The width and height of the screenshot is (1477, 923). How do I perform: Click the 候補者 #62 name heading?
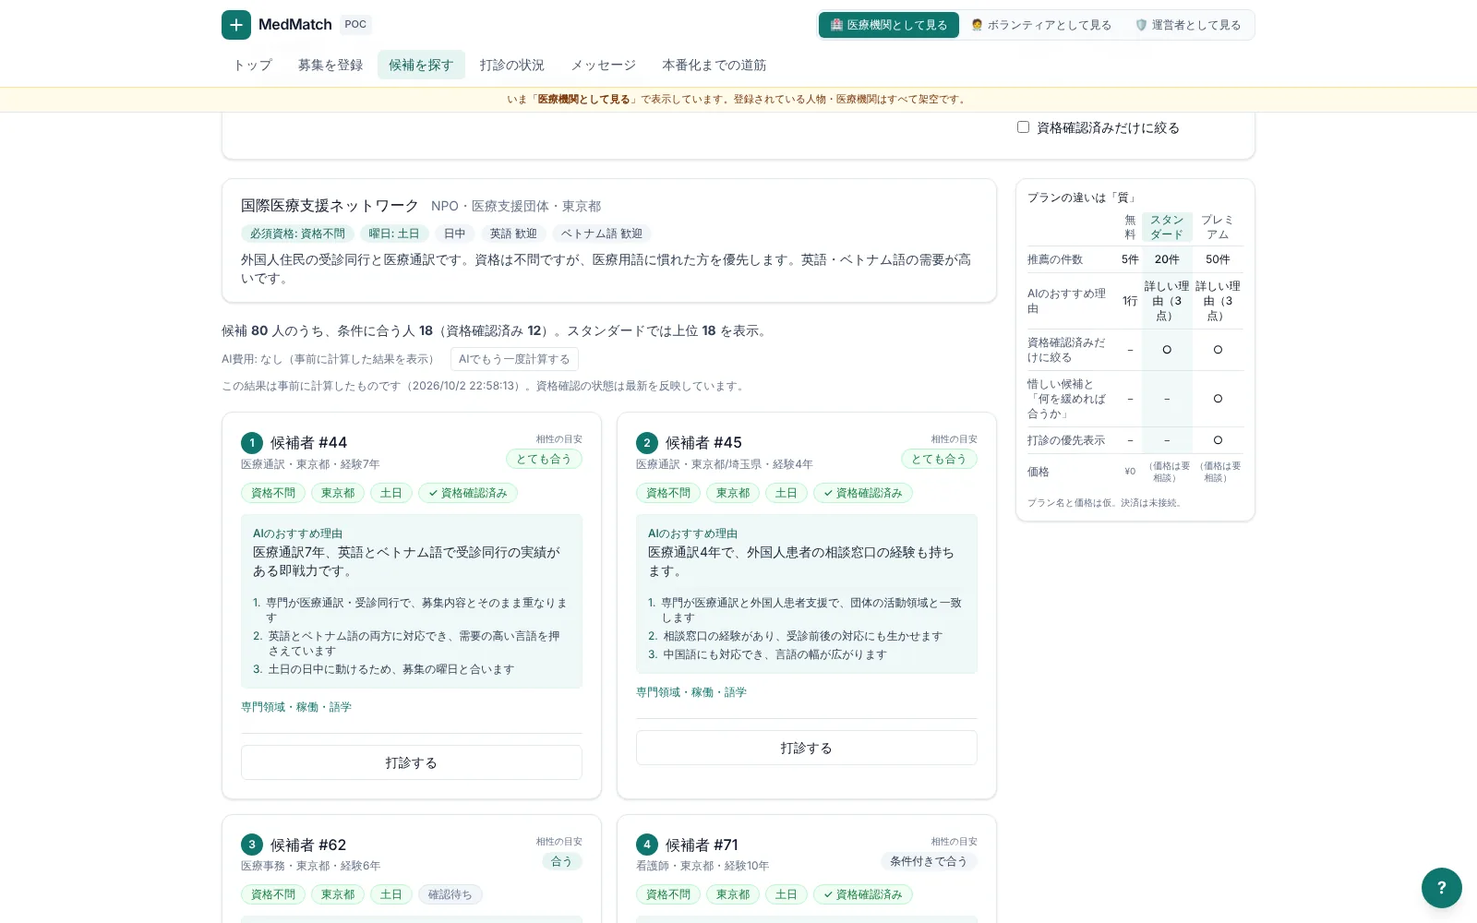click(308, 845)
